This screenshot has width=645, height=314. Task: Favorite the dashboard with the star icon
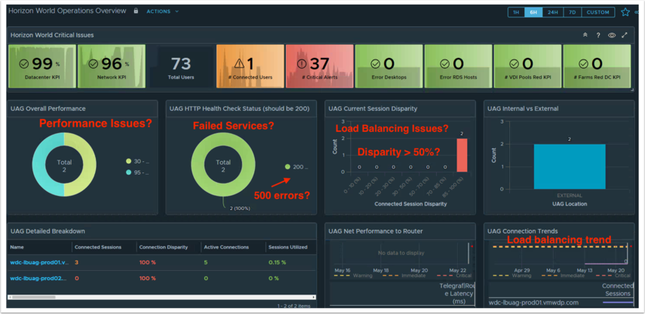click(625, 12)
